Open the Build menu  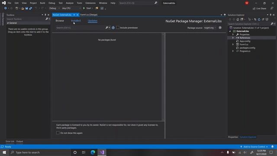point(42,3)
